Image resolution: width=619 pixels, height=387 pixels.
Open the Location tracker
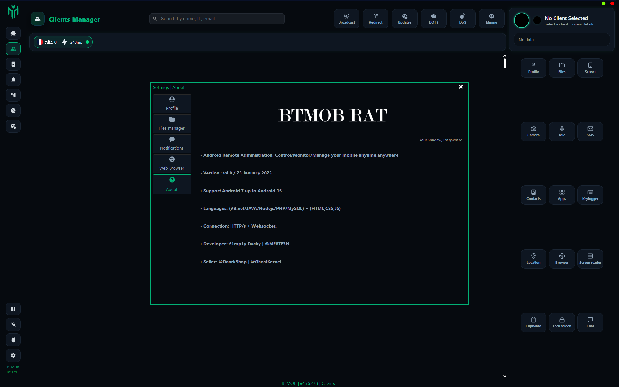click(x=533, y=259)
